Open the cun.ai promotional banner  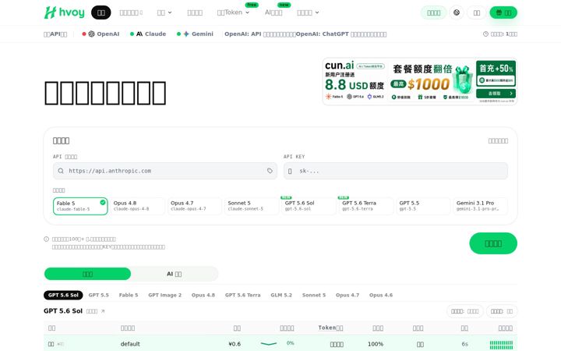pyautogui.click(x=420, y=81)
